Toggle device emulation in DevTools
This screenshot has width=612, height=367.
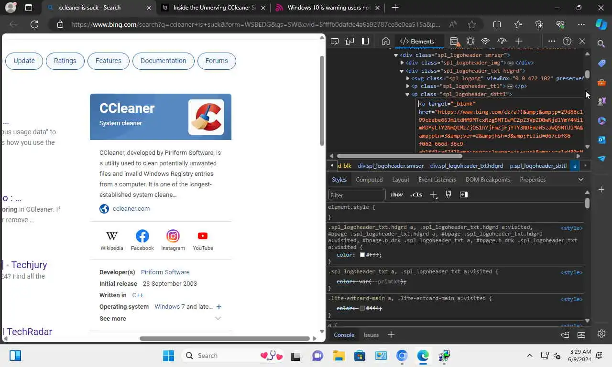[350, 41]
